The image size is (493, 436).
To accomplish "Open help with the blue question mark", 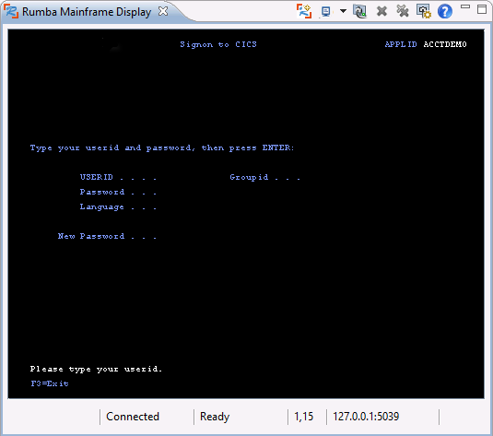I will pos(445,11).
